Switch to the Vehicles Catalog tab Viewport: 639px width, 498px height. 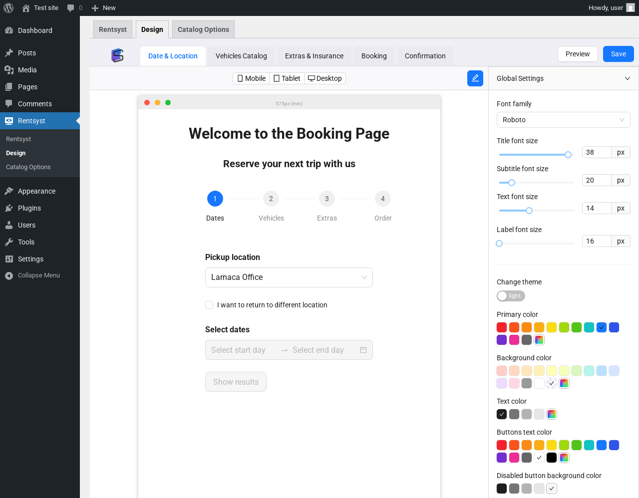coord(241,56)
